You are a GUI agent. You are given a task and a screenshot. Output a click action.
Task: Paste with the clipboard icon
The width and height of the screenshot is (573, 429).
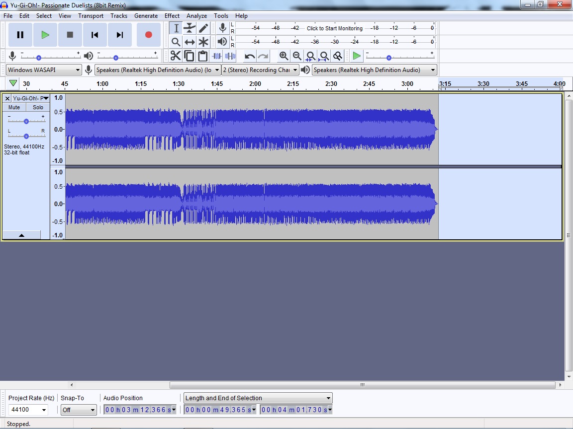(x=203, y=56)
